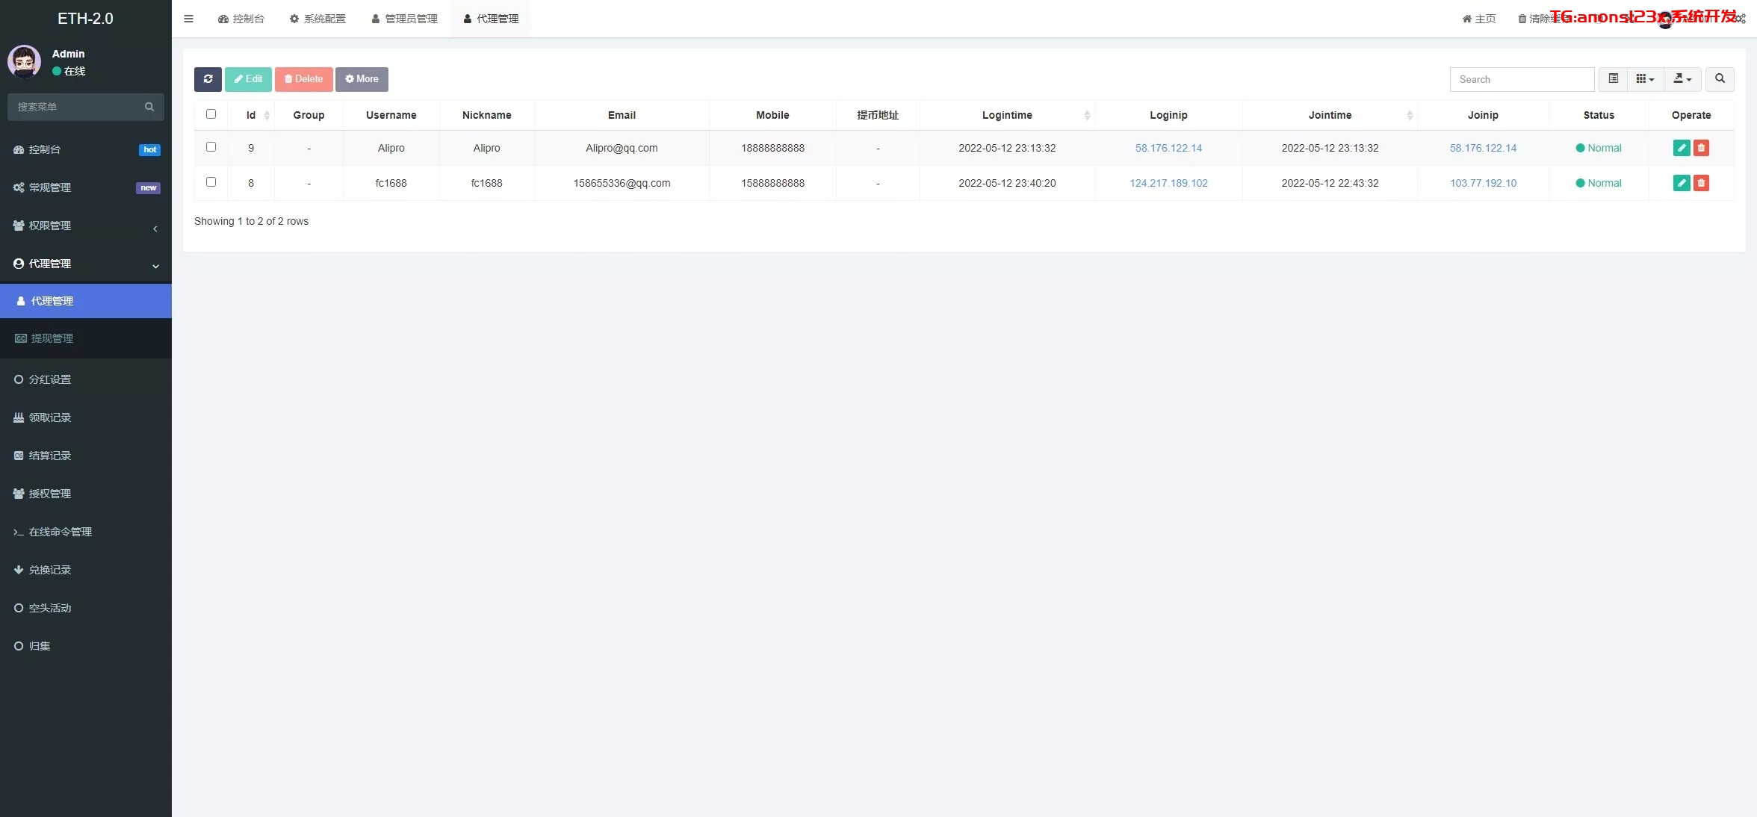Tick the checkbox for row Id 8
The width and height of the screenshot is (1757, 817).
[211, 182]
